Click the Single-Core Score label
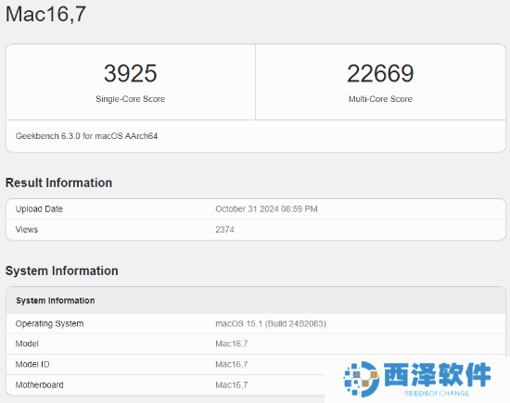The height and width of the screenshot is (403, 510). coord(131,99)
